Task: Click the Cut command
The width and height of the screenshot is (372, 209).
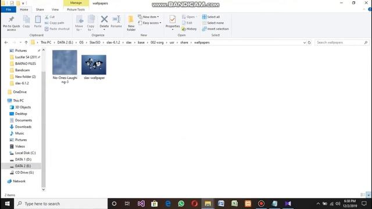Action: tap(50, 17)
